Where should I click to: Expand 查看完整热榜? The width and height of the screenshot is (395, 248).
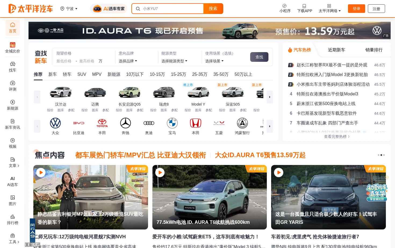(x=337, y=136)
